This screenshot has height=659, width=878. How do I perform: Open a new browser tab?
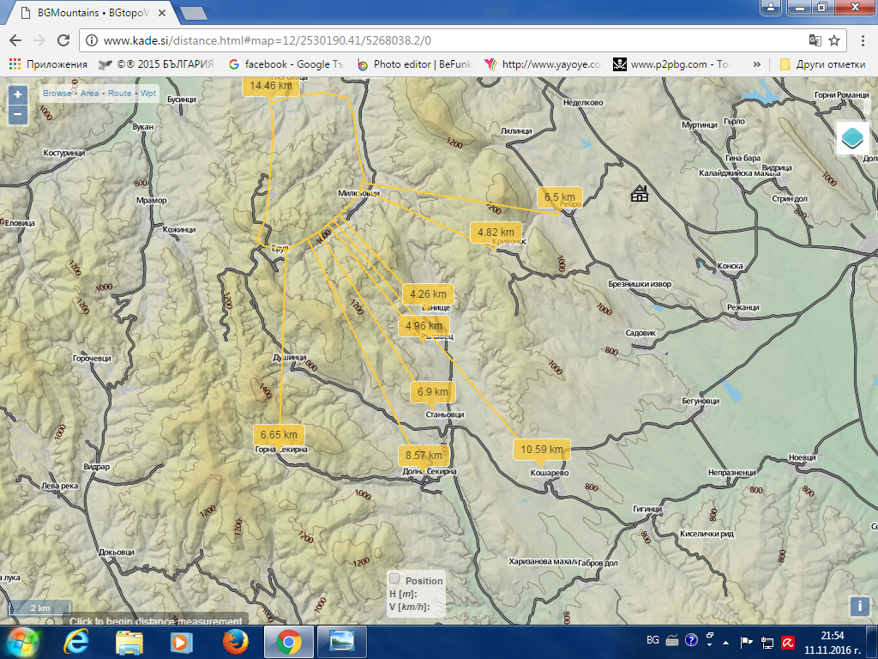[x=194, y=14]
